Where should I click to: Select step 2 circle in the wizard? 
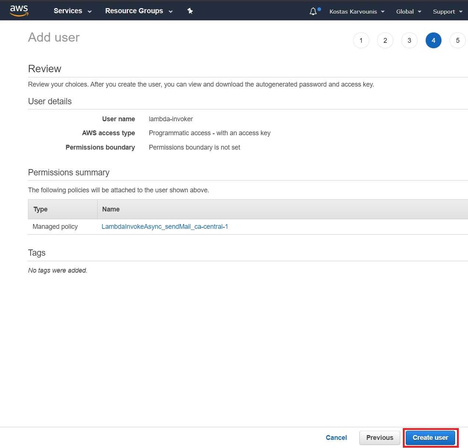pyautogui.click(x=385, y=40)
